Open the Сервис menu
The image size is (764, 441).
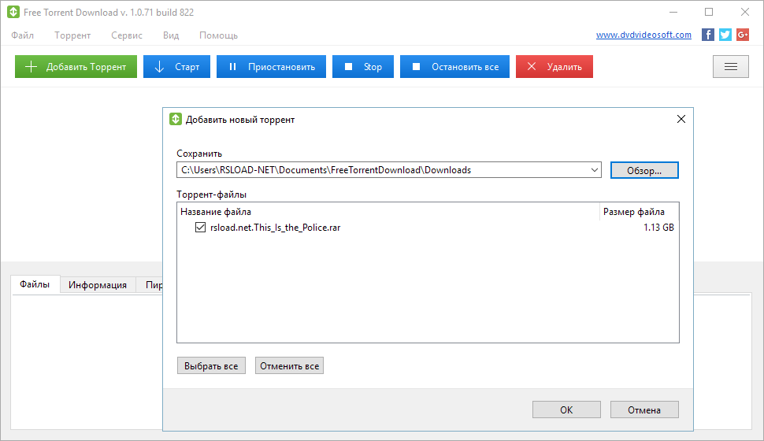[127, 35]
